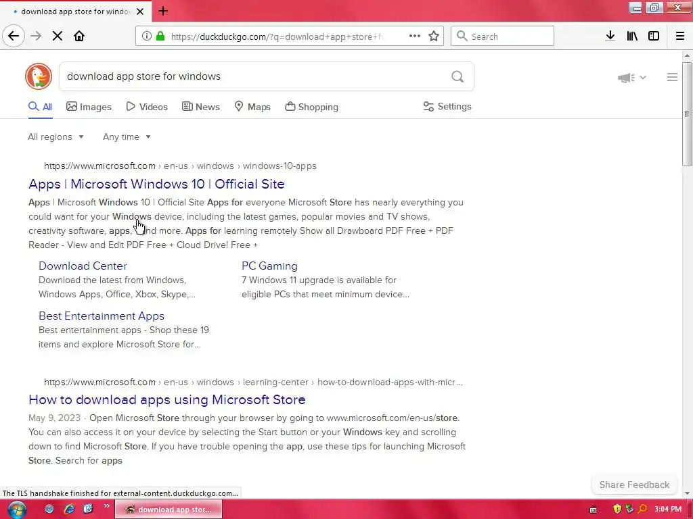Click the keyboard tray icon

click(593, 510)
